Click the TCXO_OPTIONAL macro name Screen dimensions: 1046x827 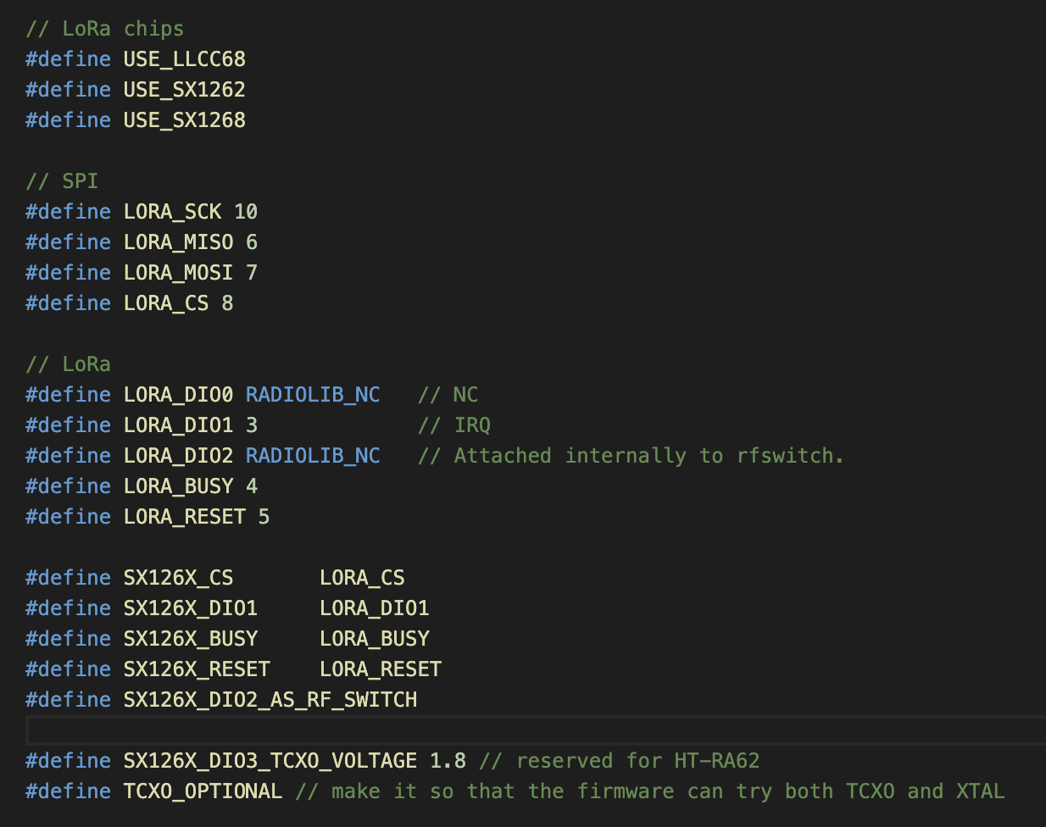point(203,791)
